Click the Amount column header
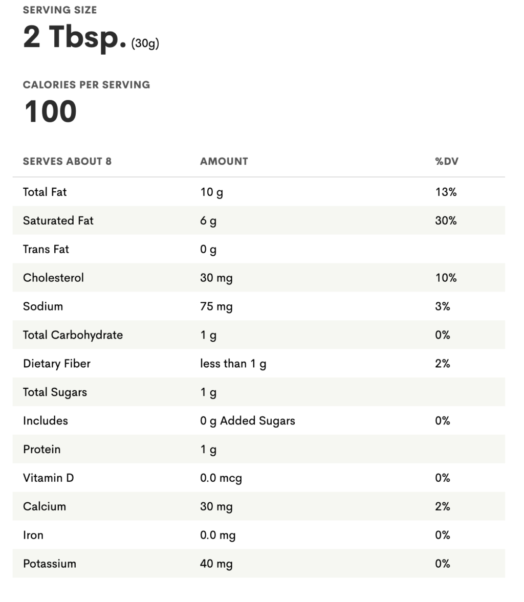Image resolution: width=524 pixels, height=602 pixels. coord(224,162)
